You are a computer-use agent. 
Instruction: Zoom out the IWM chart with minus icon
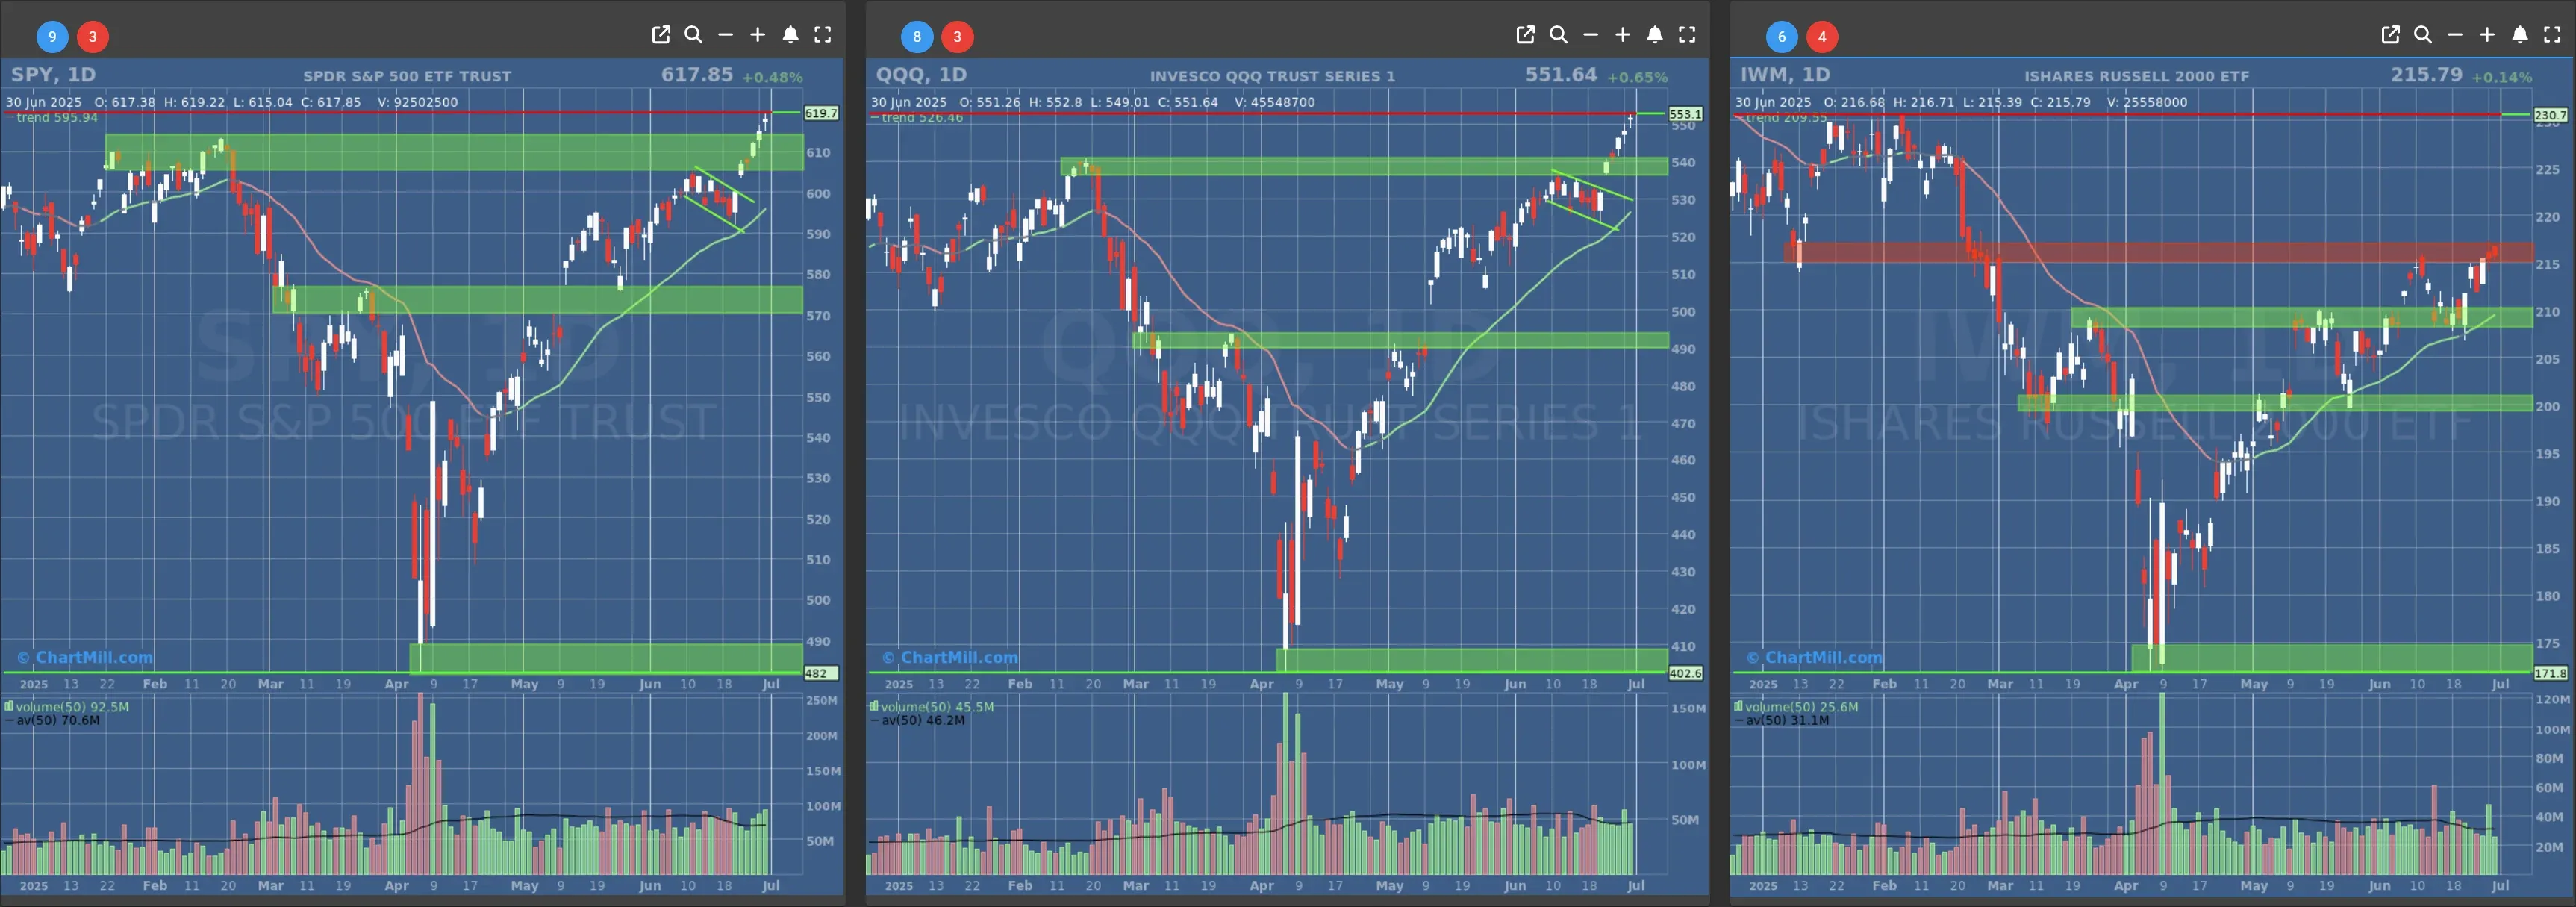(2455, 35)
